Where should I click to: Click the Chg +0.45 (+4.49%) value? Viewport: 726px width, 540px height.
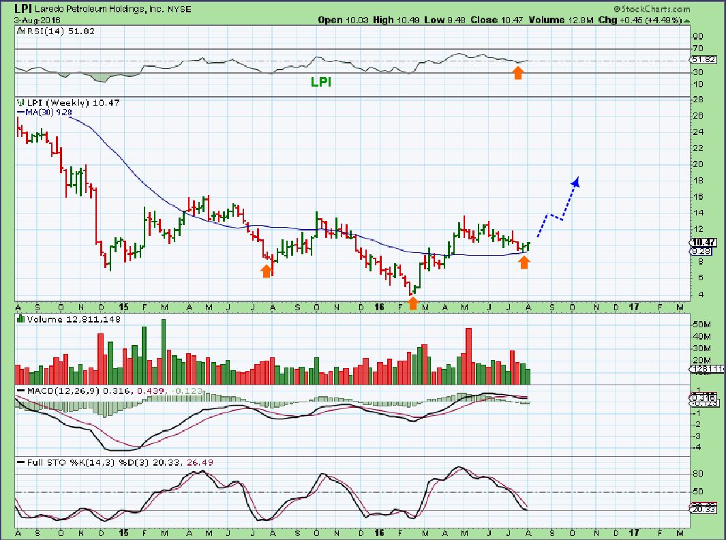[640, 20]
